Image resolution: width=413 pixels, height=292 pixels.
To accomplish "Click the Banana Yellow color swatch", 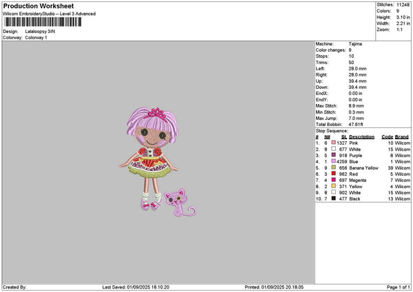I will (x=333, y=167).
